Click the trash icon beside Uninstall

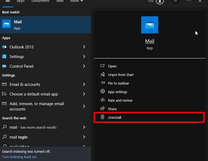[x=102, y=117]
